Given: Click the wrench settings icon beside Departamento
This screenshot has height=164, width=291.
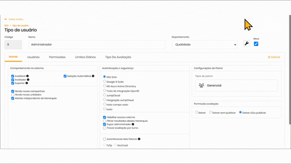Looking at the screenshot, I should 247,44.
